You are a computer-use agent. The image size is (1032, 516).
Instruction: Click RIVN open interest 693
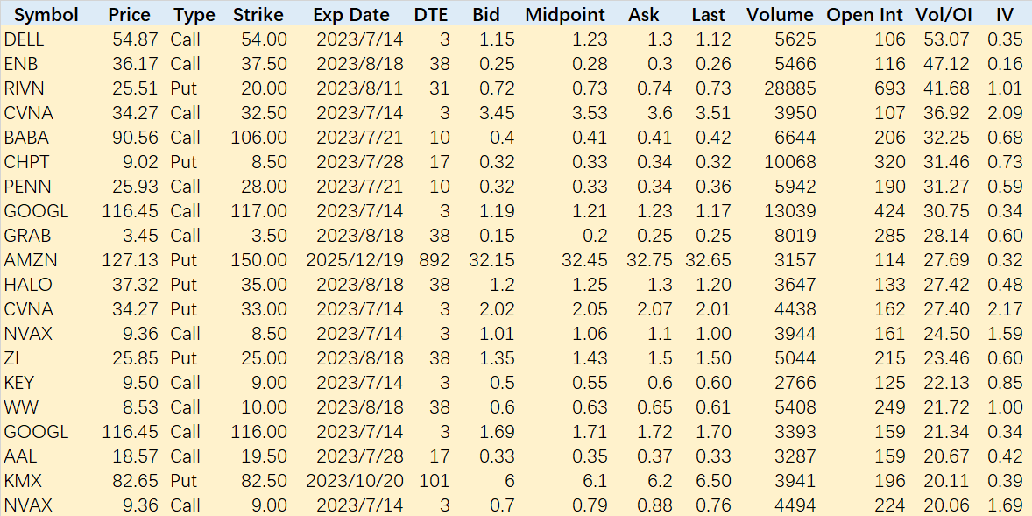coord(889,88)
